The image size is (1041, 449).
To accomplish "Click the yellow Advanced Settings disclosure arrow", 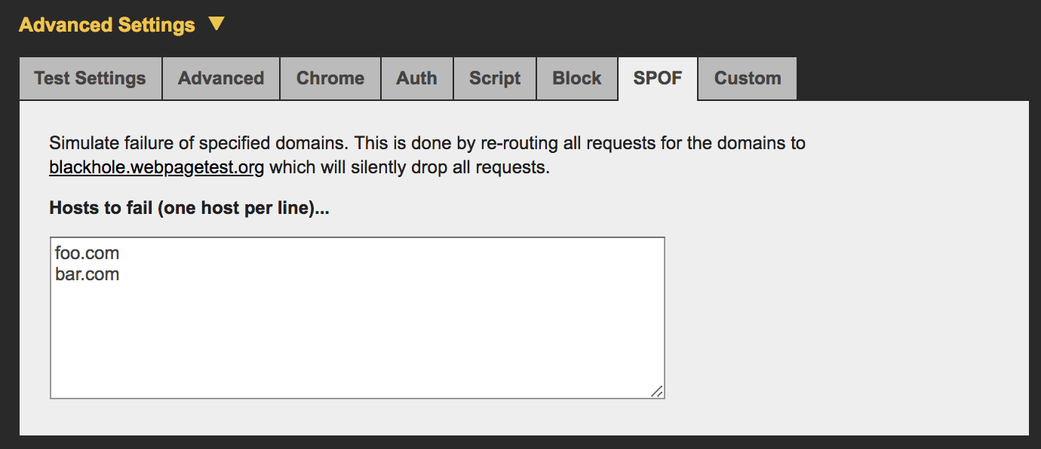I will pyautogui.click(x=216, y=23).
